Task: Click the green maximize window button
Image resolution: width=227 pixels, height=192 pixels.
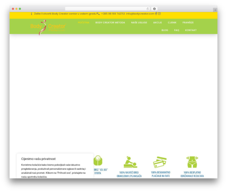Action: pos(20,9)
